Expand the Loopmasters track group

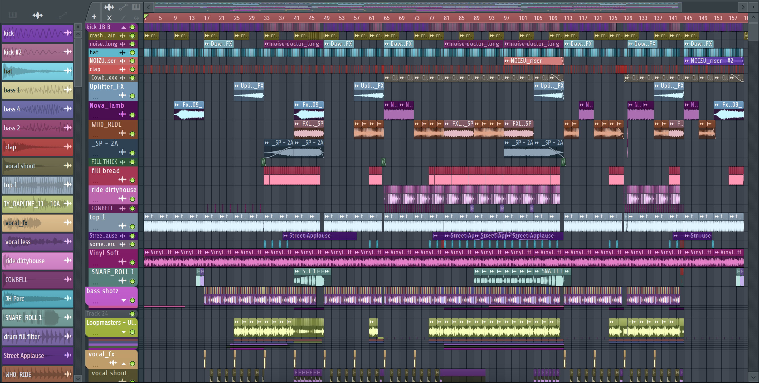click(124, 332)
